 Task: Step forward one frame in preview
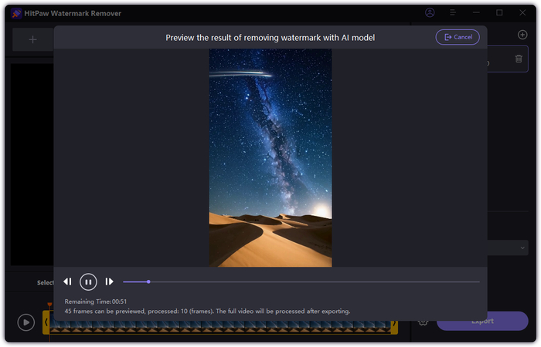(x=109, y=282)
